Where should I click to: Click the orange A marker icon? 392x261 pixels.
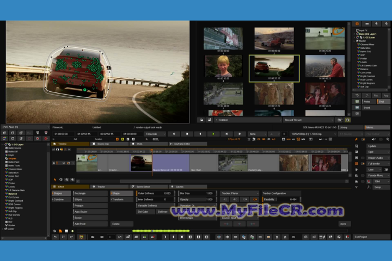point(117,139)
